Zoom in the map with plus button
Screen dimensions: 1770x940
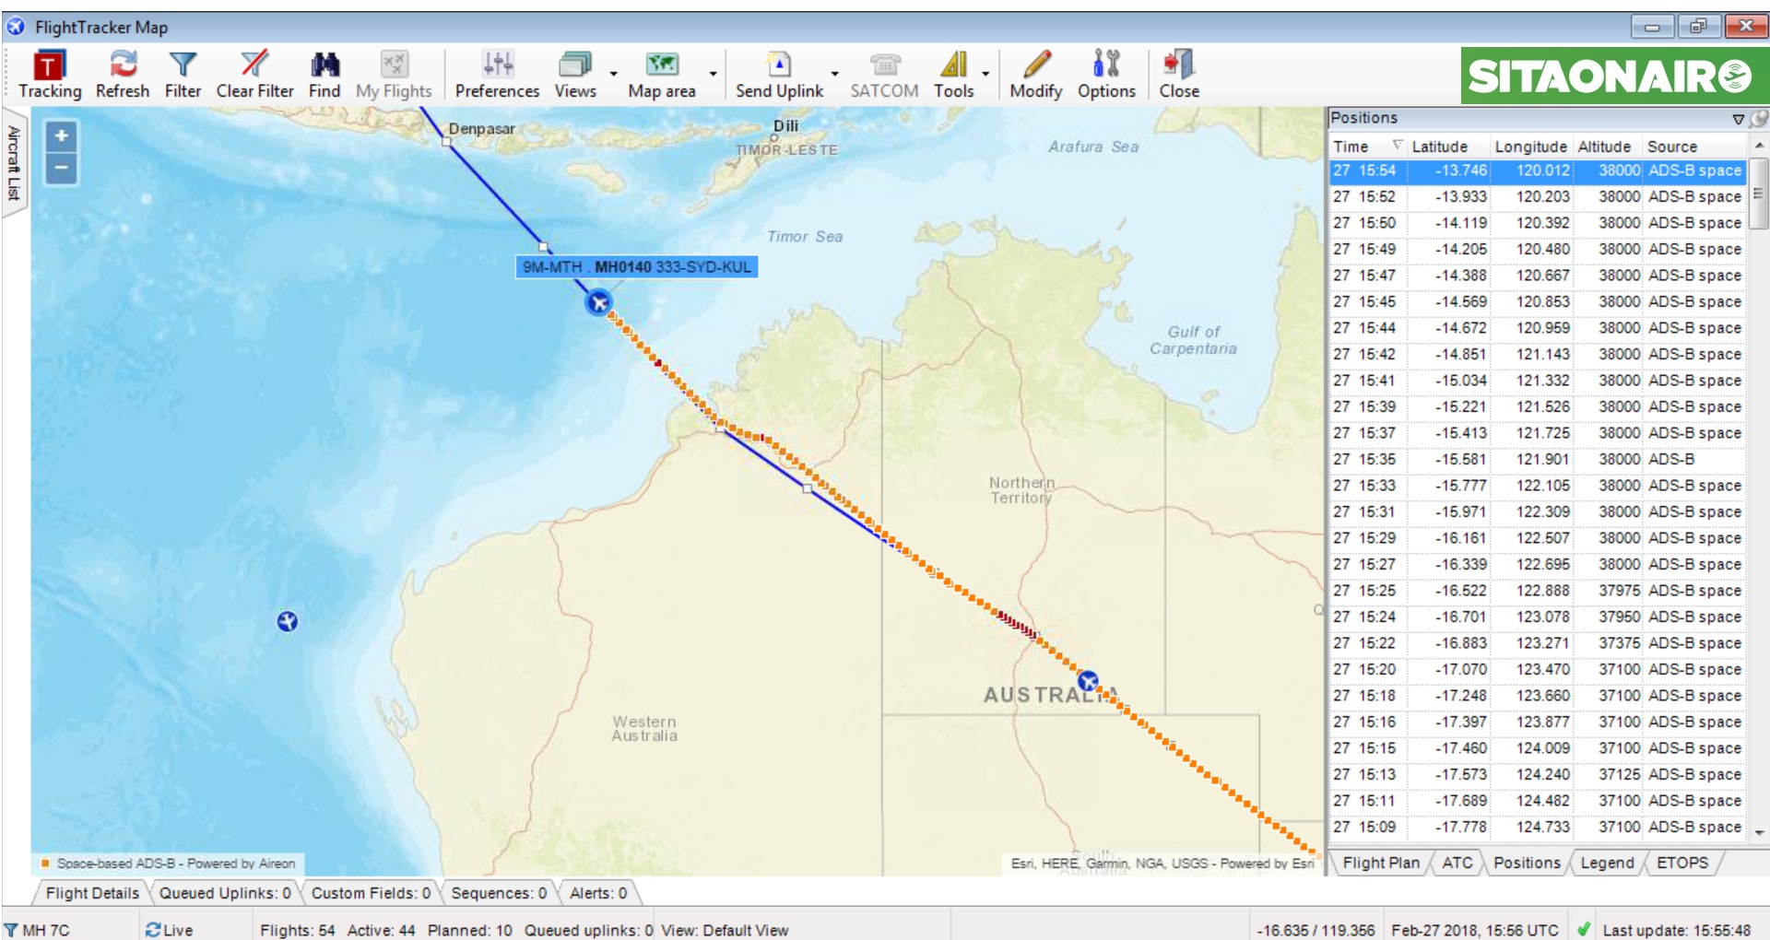[61, 136]
